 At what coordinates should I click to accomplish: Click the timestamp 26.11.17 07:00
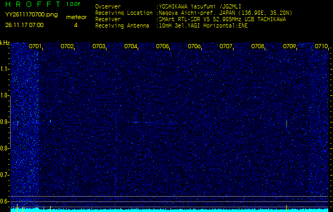[24, 25]
